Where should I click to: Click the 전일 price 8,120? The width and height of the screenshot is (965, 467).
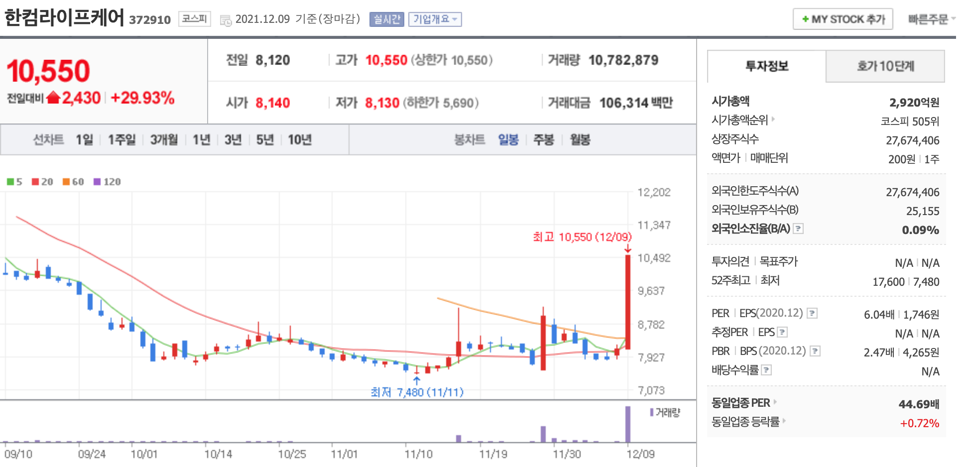(x=273, y=60)
